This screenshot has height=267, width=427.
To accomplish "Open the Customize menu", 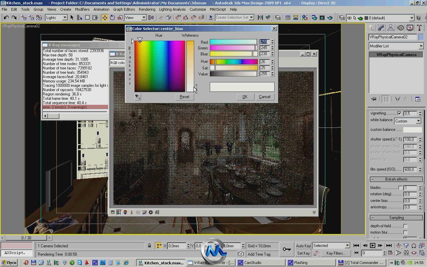I will [197, 9].
